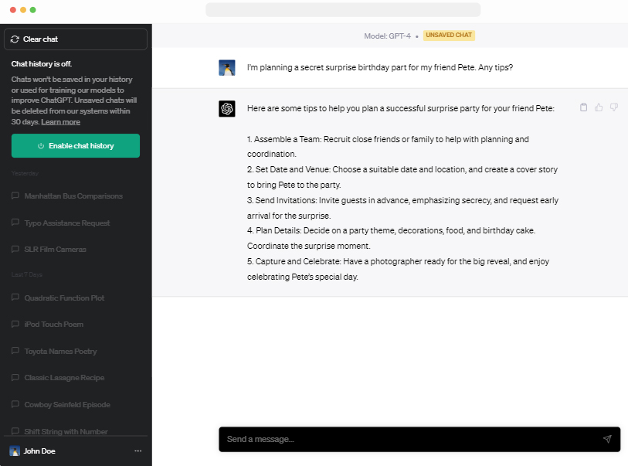This screenshot has width=628, height=466.
Task: Click John Doe profile picture in sidebar
Action: (x=15, y=451)
